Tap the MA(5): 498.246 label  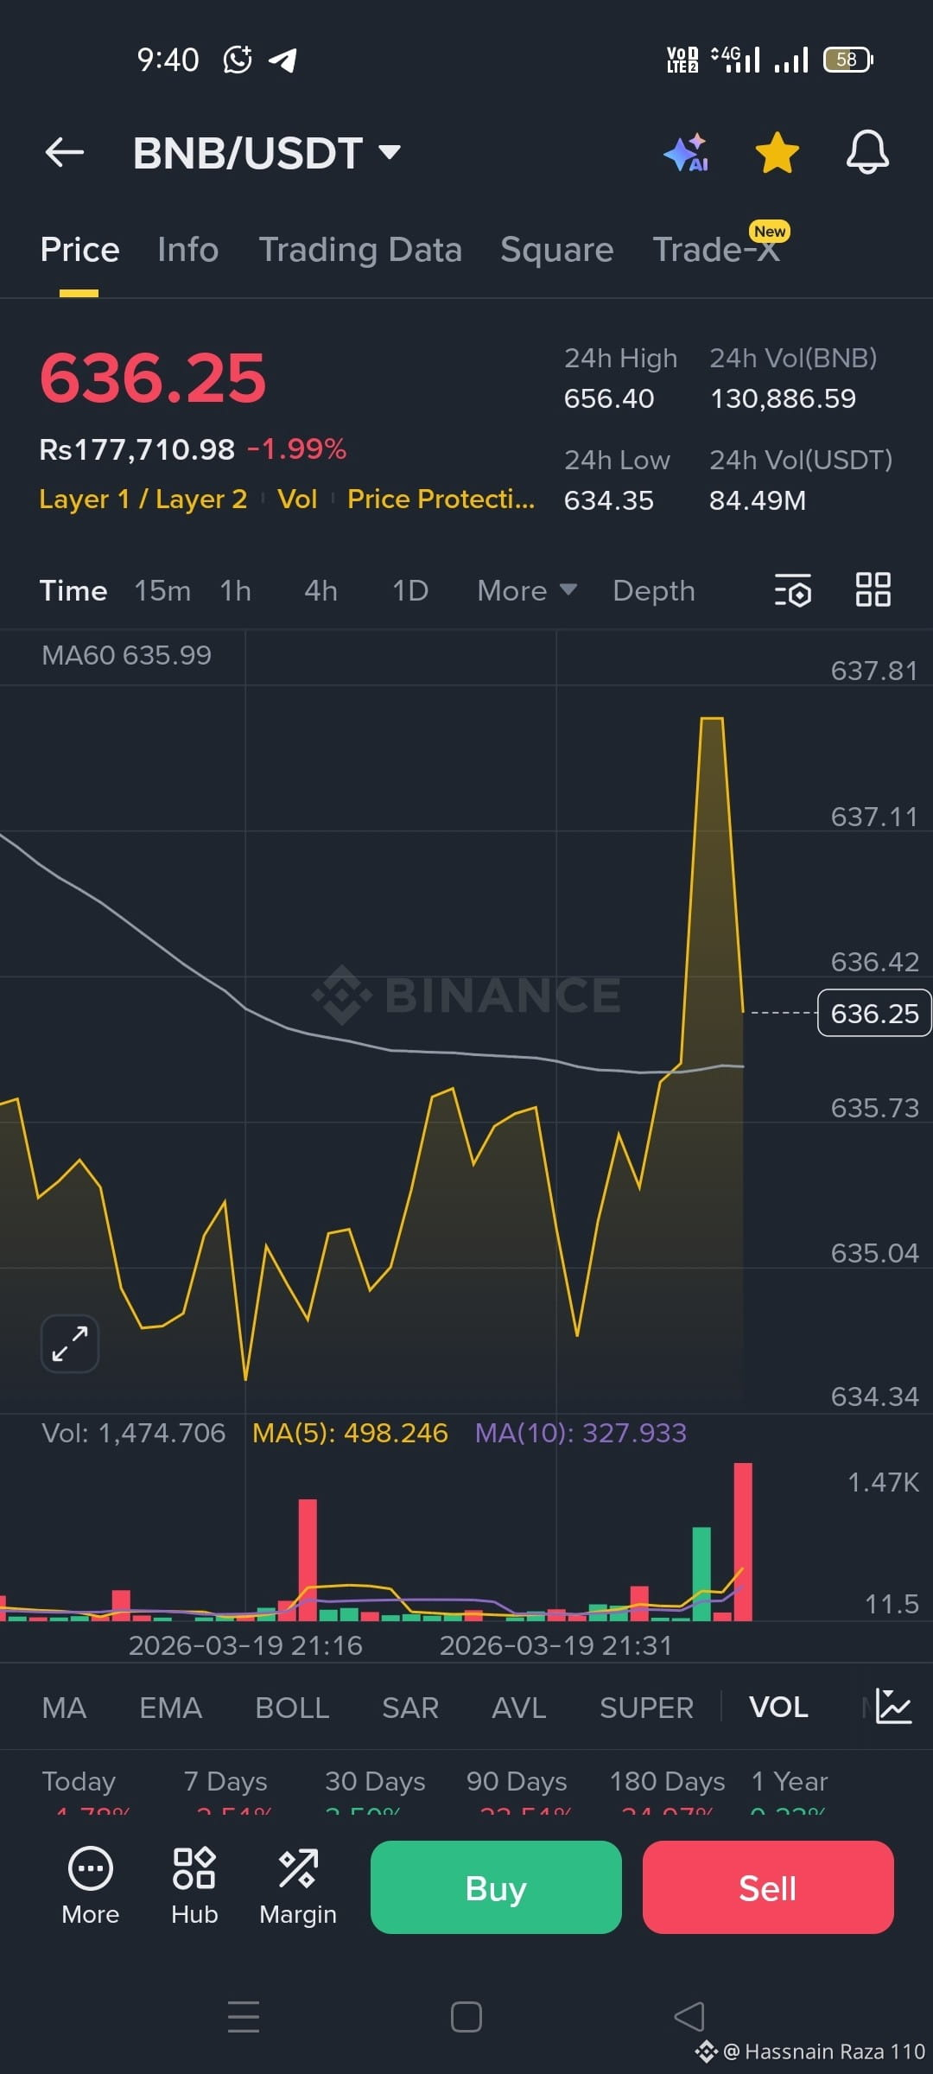pos(350,1433)
